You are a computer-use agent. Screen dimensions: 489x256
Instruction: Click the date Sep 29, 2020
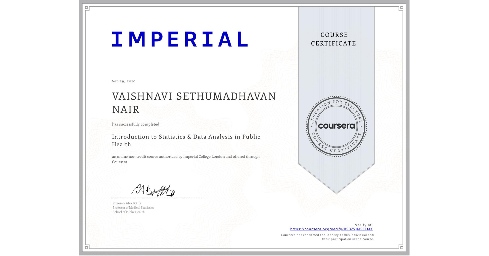point(123,81)
